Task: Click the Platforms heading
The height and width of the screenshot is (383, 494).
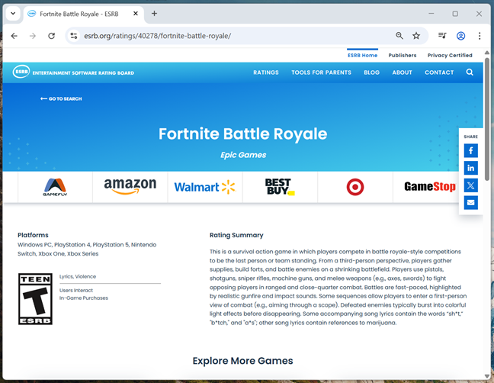Action: tap(33, 235)
